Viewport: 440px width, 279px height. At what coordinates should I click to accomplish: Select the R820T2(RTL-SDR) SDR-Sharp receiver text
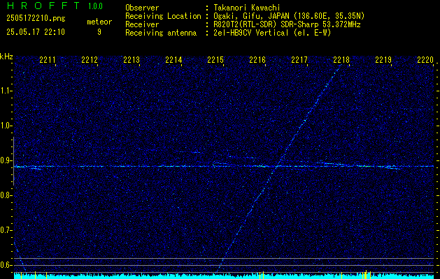click(287, 24)
